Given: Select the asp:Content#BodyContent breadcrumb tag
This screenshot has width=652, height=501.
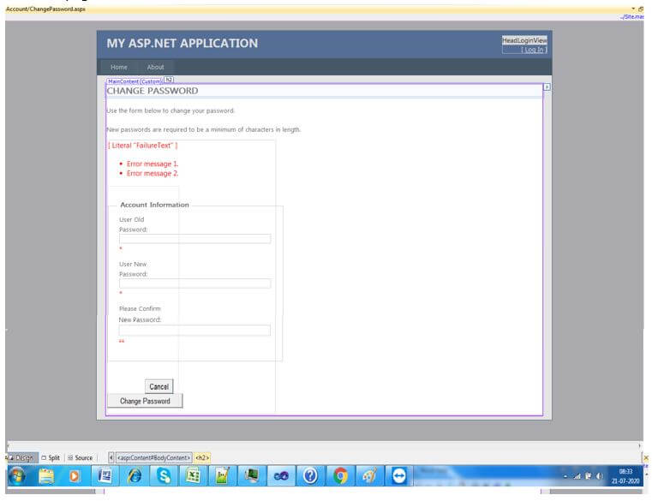Looking at the screenshot, I should tap(153, 457).
